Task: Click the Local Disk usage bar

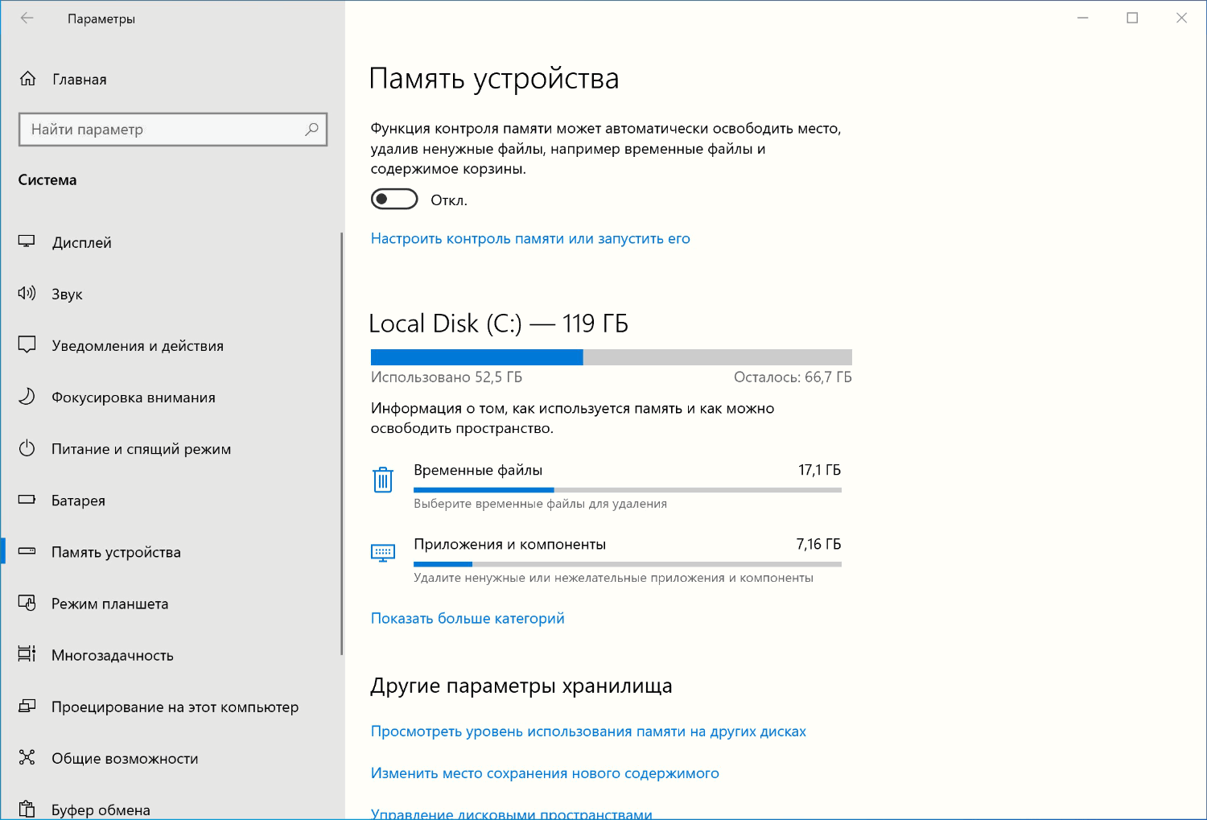Action: tap(610, 356)
